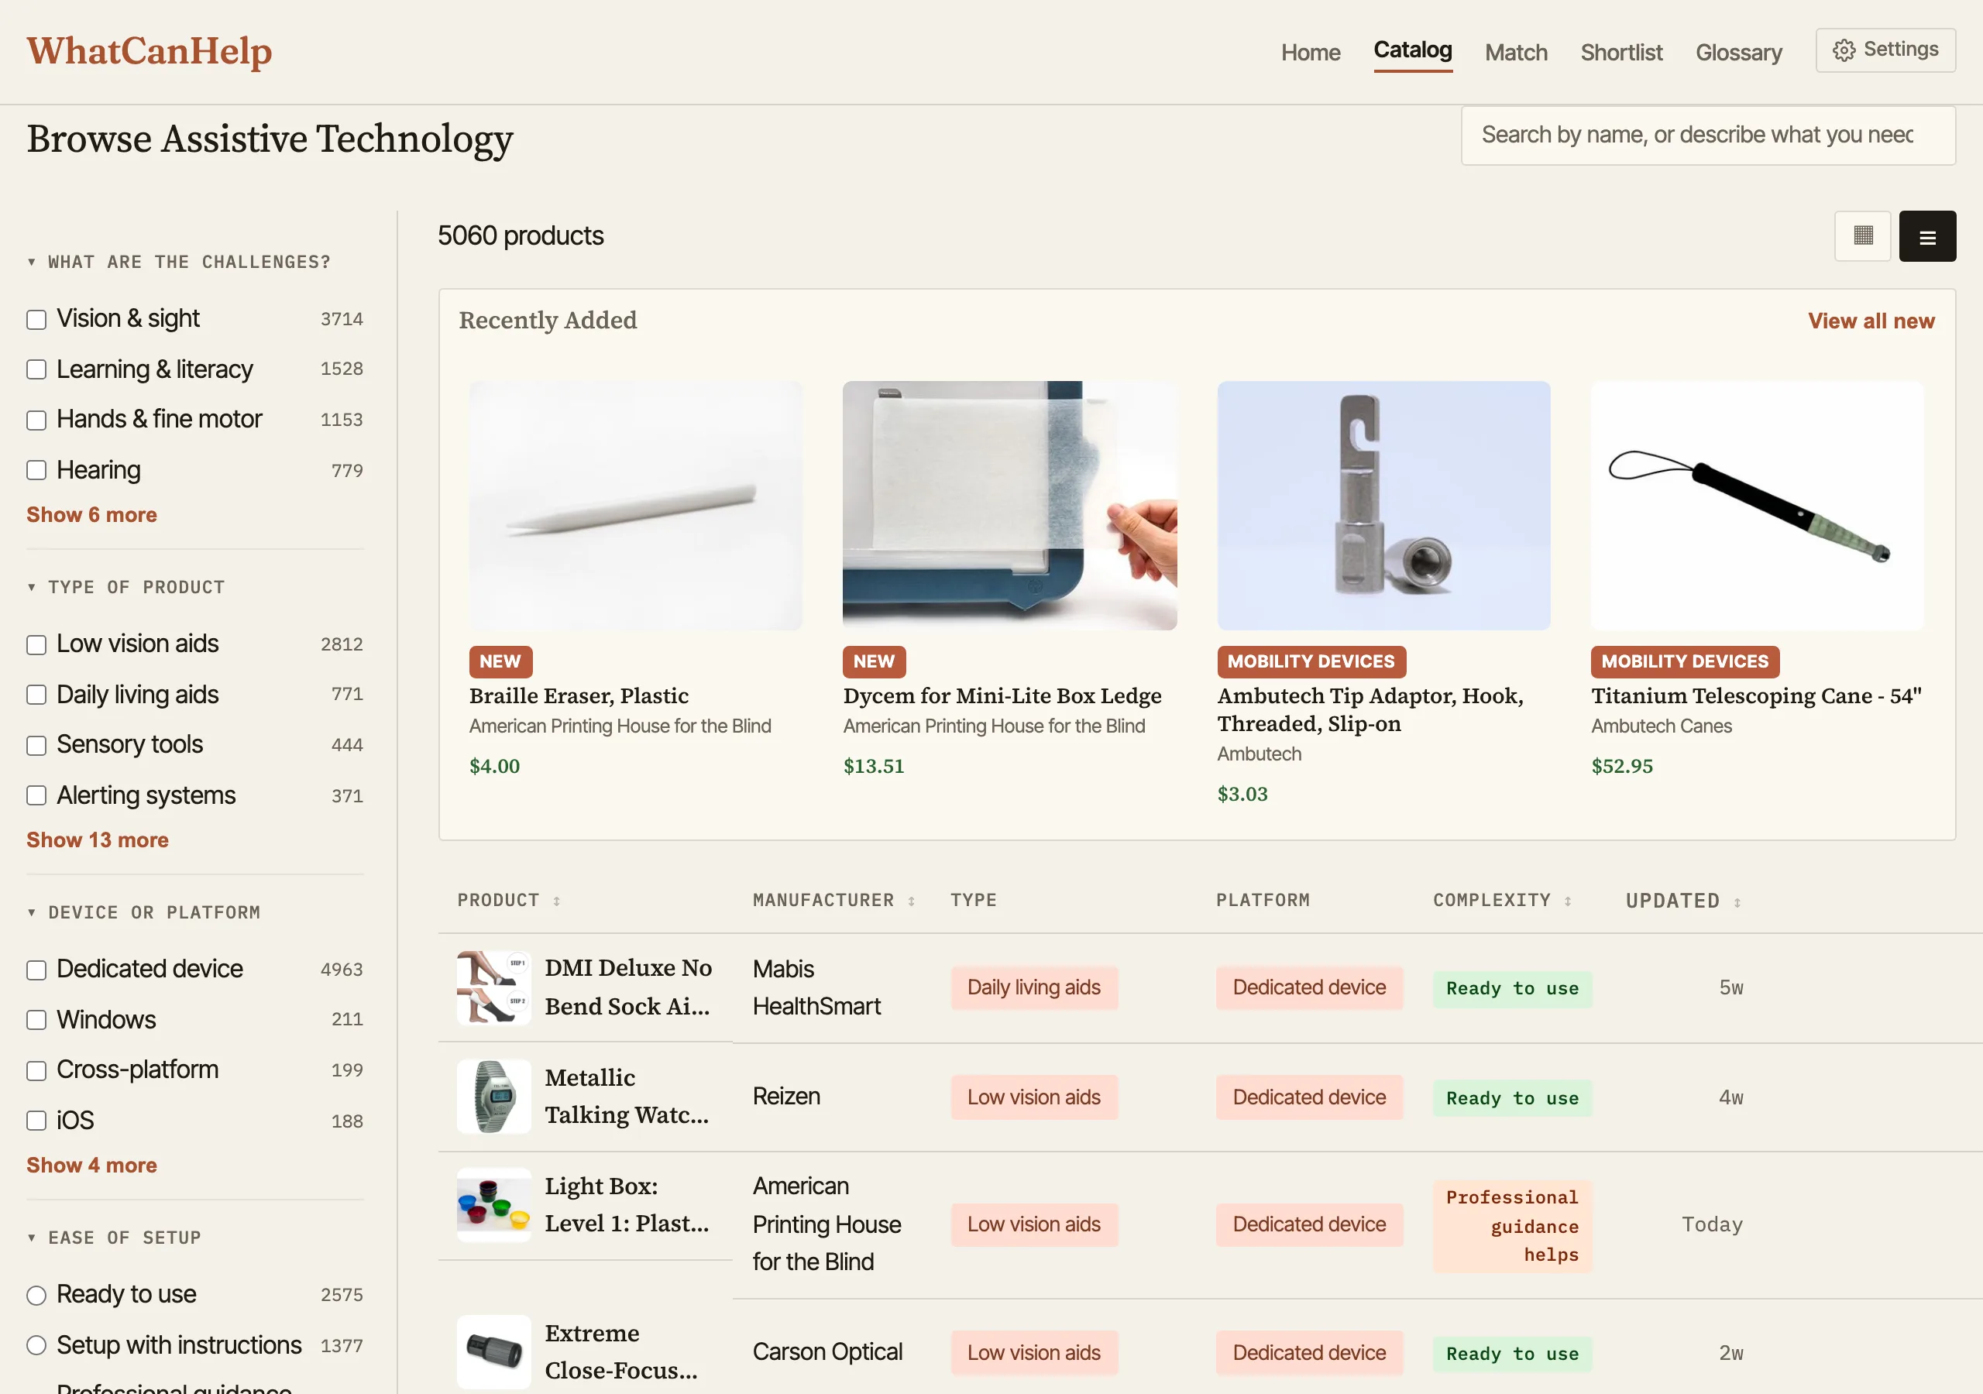Collapse Type Of Product section
1983x1394 pixels.
coord(126,587)
